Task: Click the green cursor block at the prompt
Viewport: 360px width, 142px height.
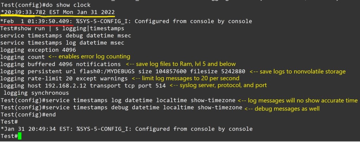Action: tap(19, 136)
